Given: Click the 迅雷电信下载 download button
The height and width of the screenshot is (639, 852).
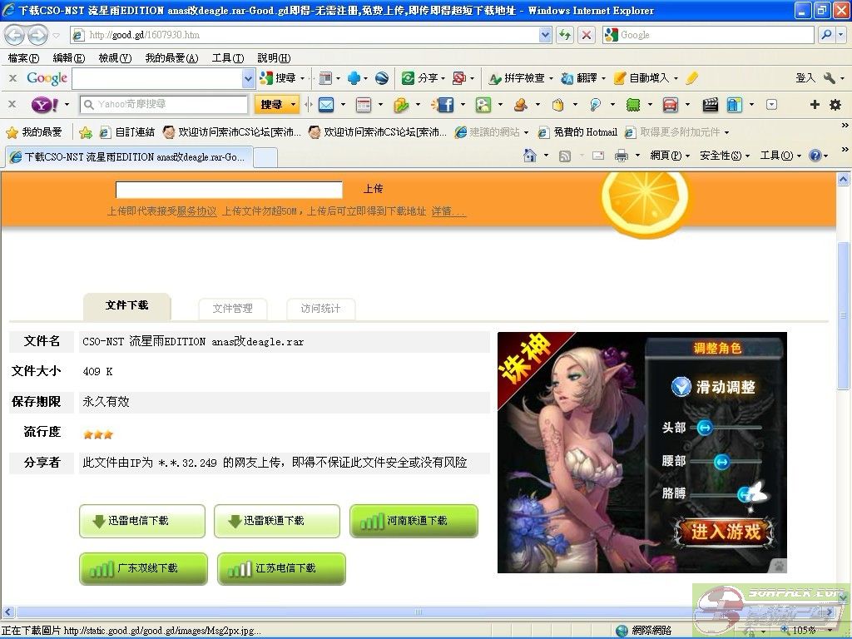Looking at the screenshot, I should [142, 521].
